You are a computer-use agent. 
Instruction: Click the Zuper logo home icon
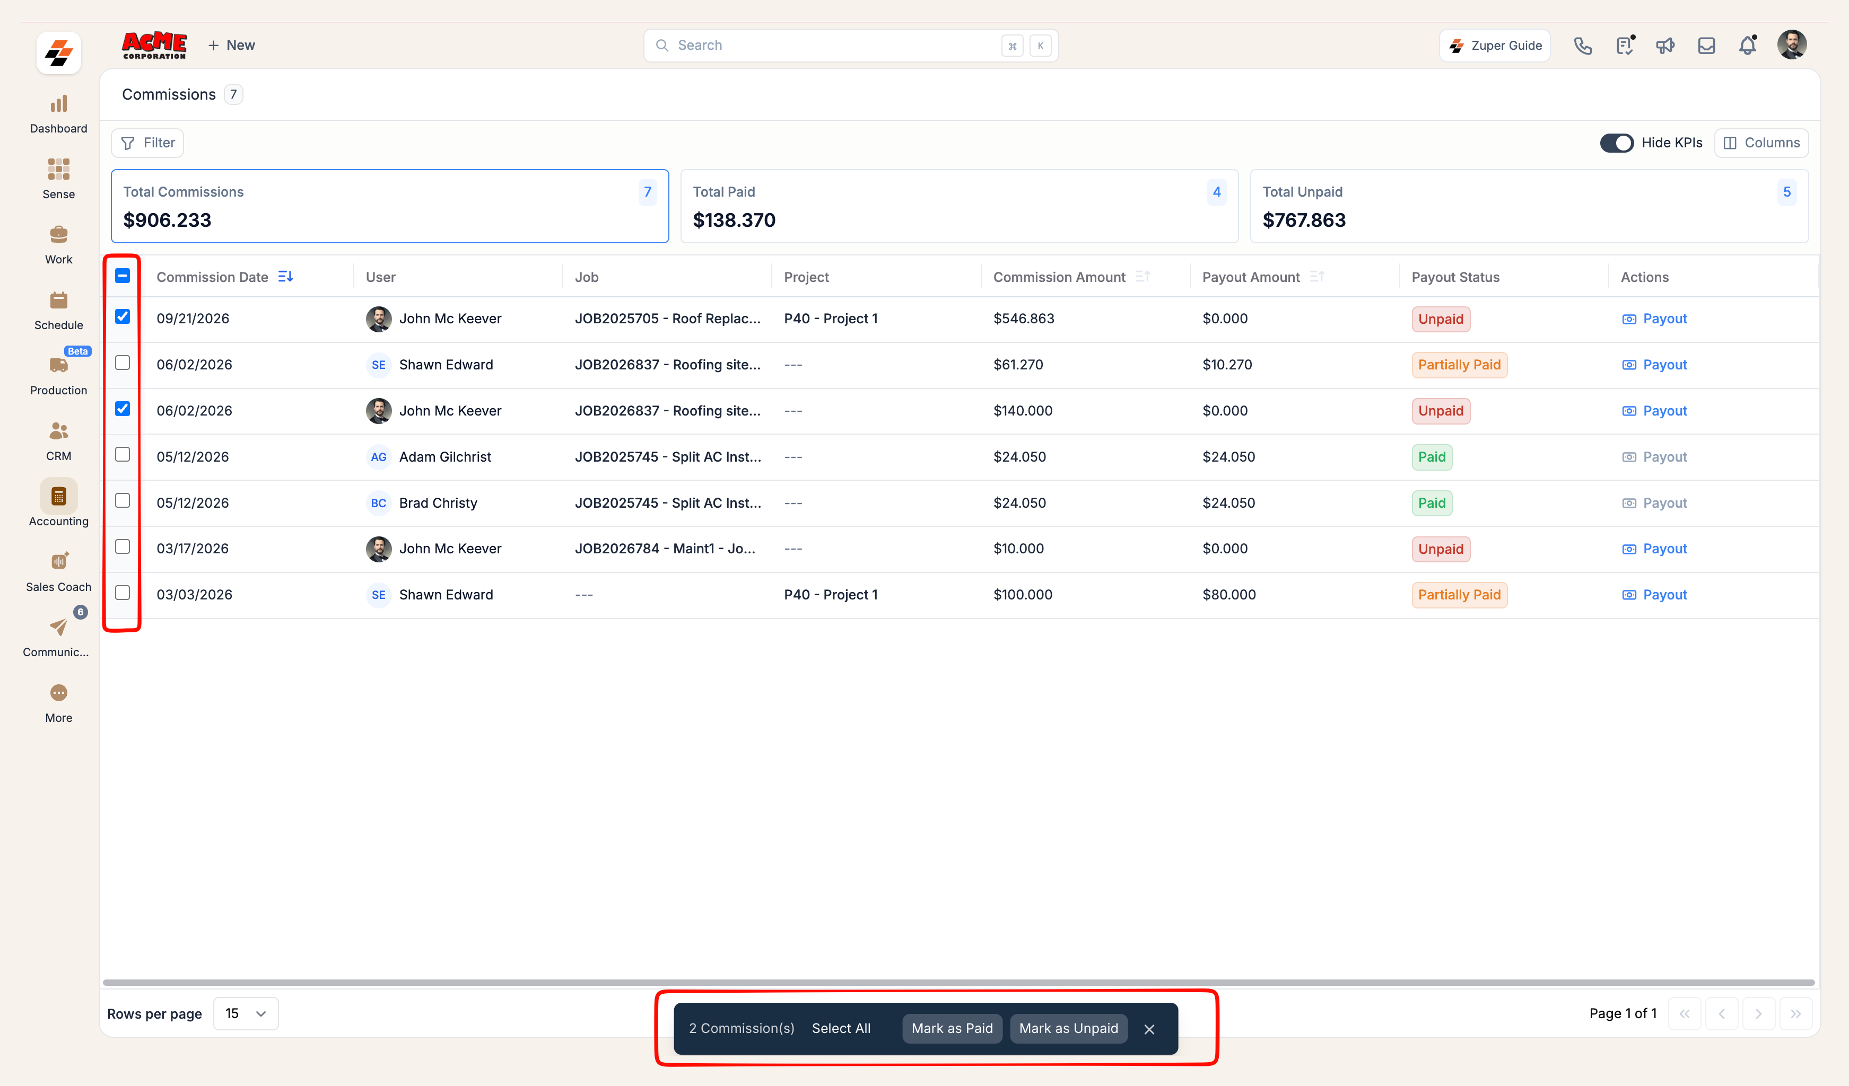point(59,53)
